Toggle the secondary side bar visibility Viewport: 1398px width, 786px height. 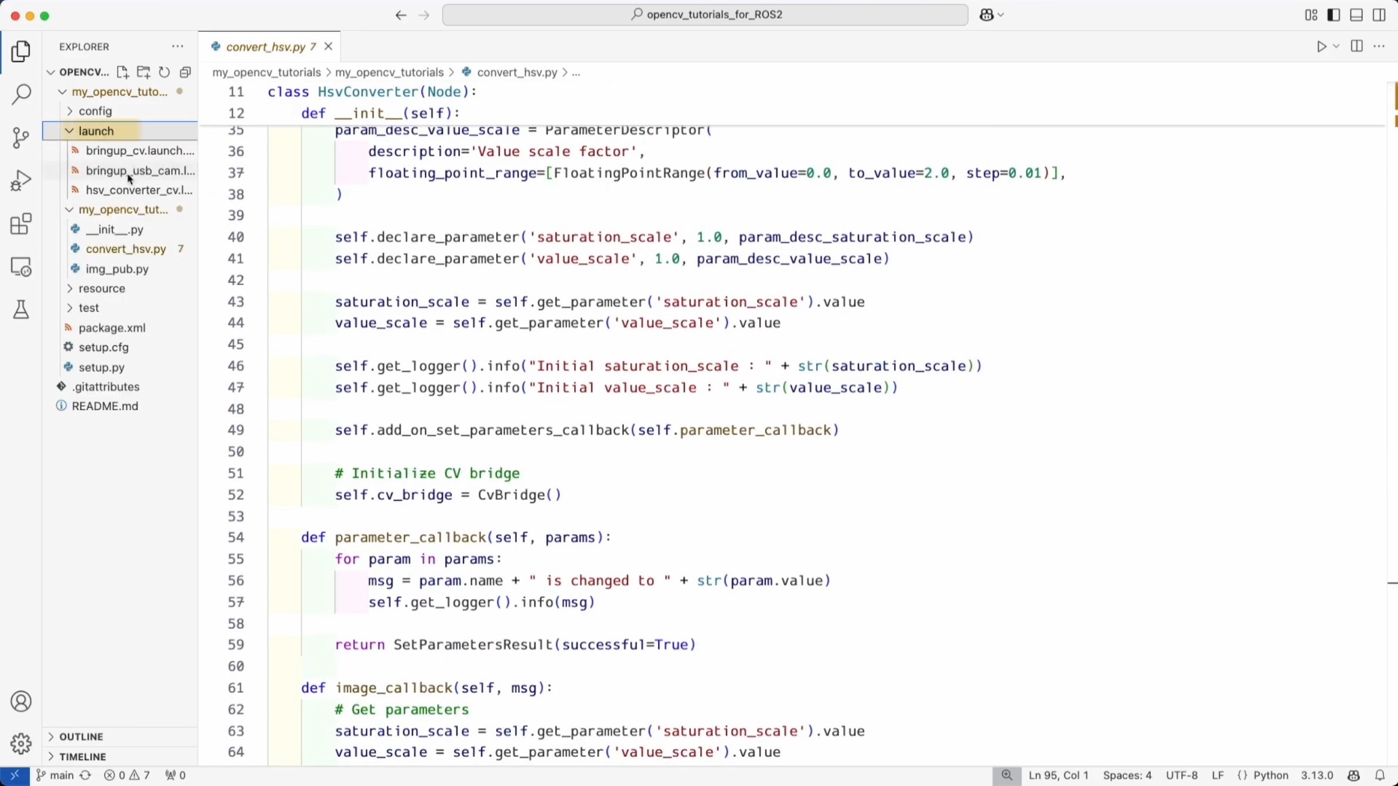[1379, 15]
